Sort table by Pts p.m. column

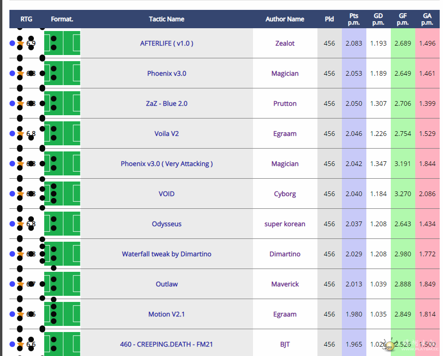[354, 19]
